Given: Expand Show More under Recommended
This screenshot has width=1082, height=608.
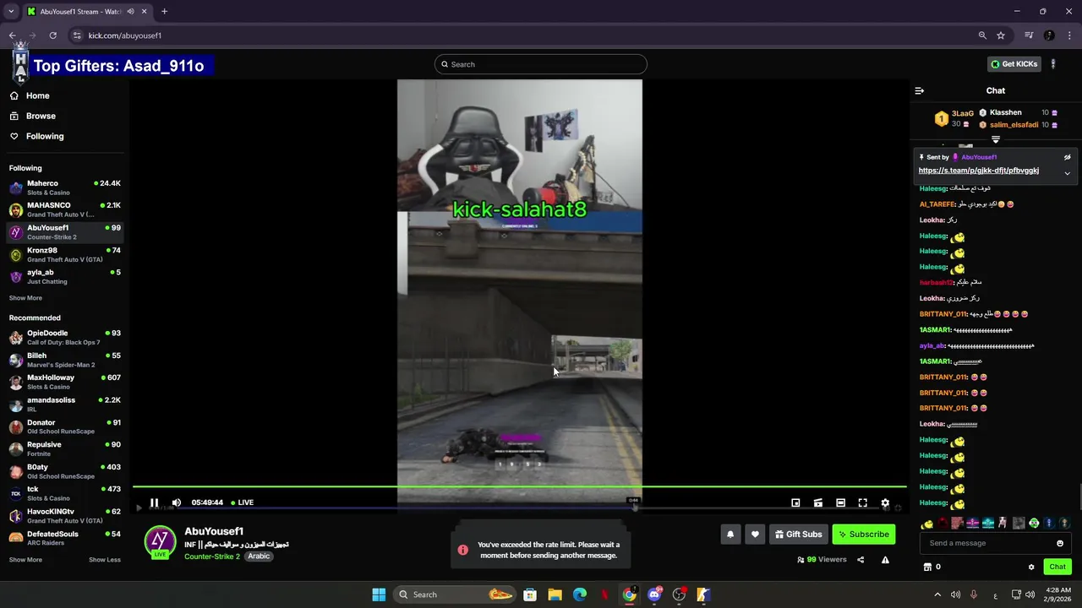Looking at the screenshot, I should tap(25, 560).
